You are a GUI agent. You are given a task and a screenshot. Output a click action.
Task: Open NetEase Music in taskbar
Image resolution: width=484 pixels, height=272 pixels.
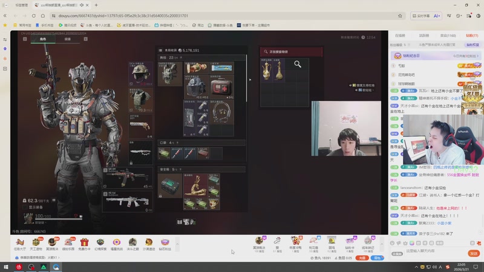pyautogui.click(x=19, y=267)
